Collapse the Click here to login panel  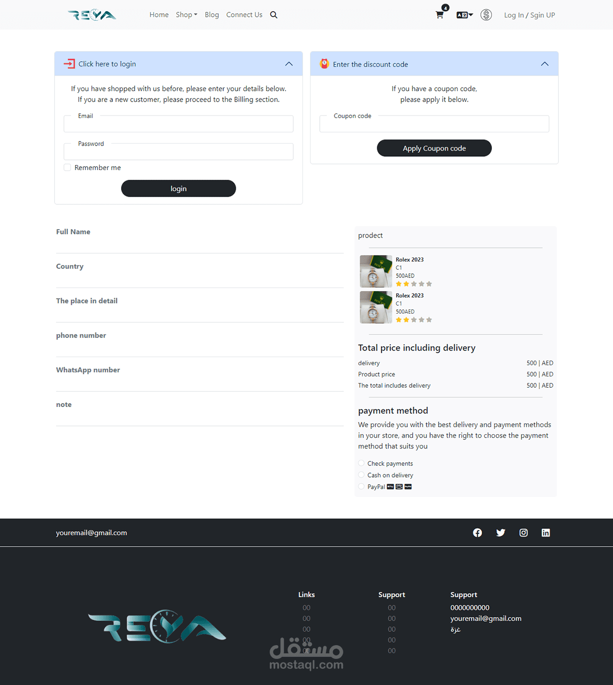[289, 63]
